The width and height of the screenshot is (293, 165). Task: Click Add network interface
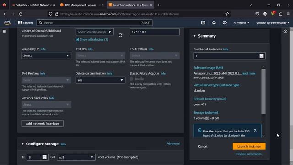[x=43, y=123]
